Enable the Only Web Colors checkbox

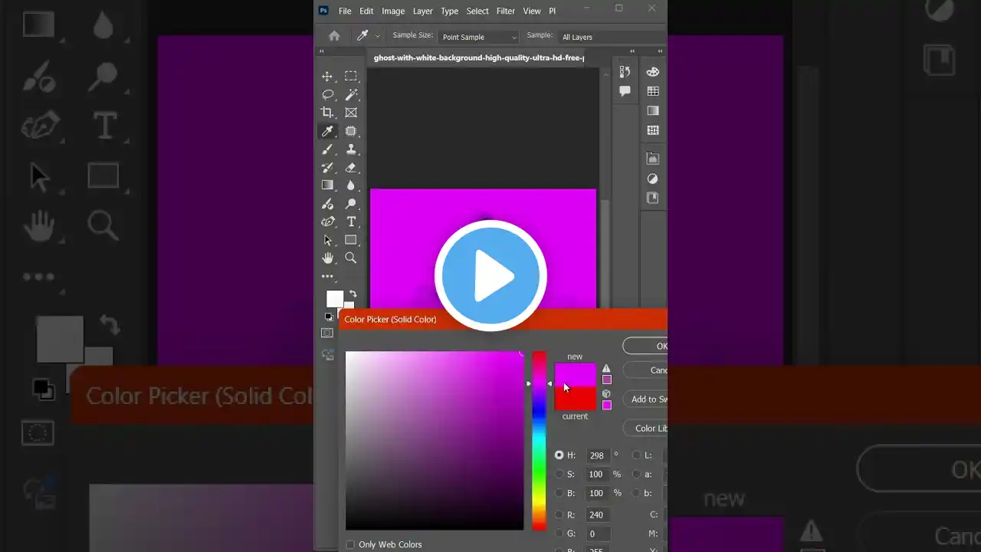pyautogui.click(x=350, y=544)
